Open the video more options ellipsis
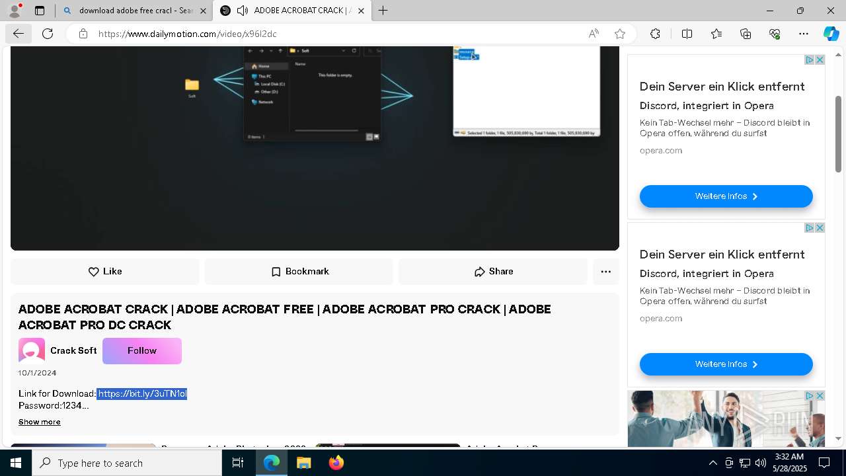Viewport: 846px width, 476px height. [606, 272]
